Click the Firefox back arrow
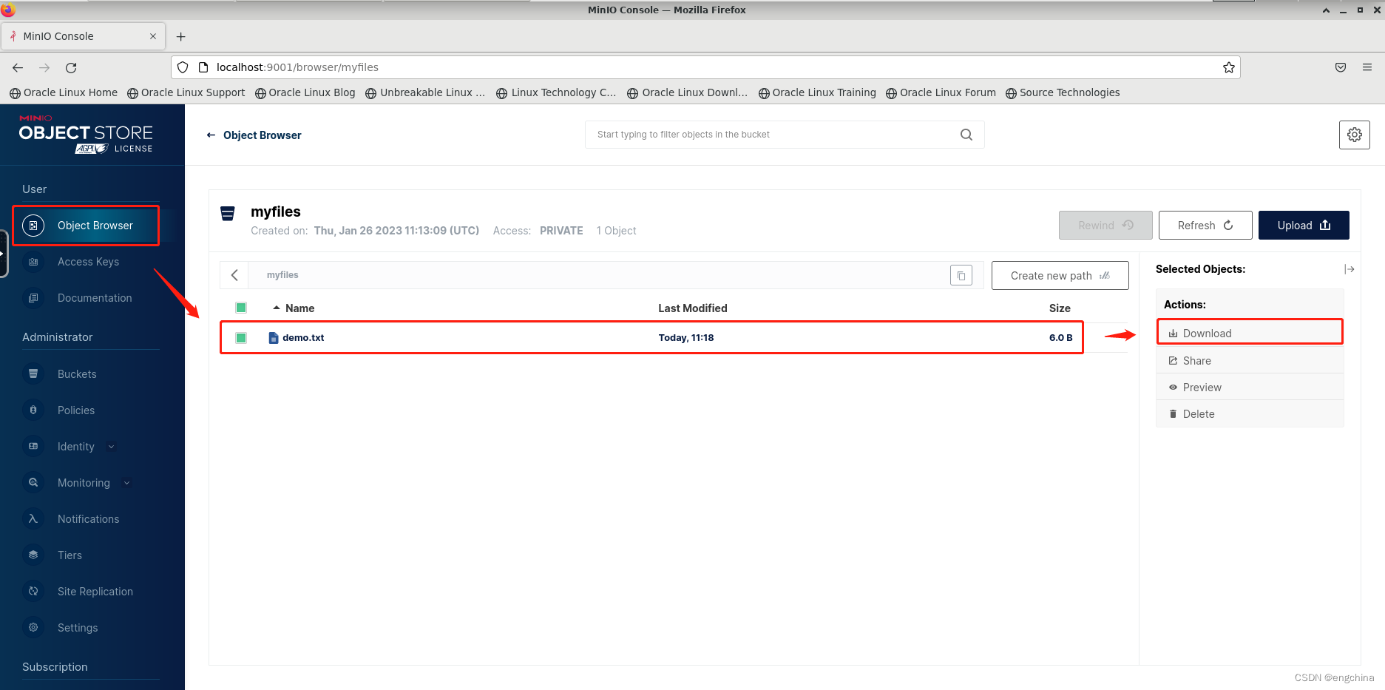 (x=18, y=67)
